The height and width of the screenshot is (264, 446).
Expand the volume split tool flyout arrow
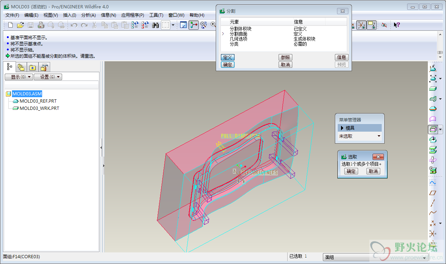pyautogui.click(x=441, y=129)
